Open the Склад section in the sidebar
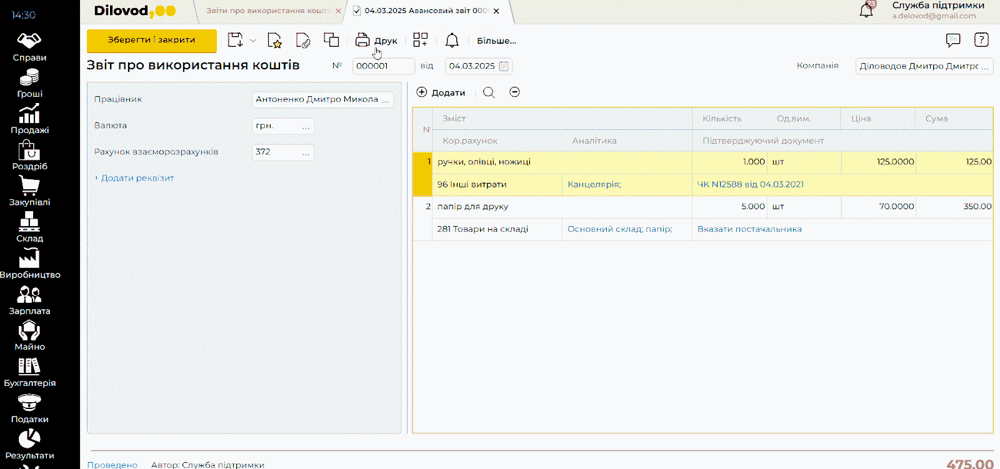 [x=29, y=227]
